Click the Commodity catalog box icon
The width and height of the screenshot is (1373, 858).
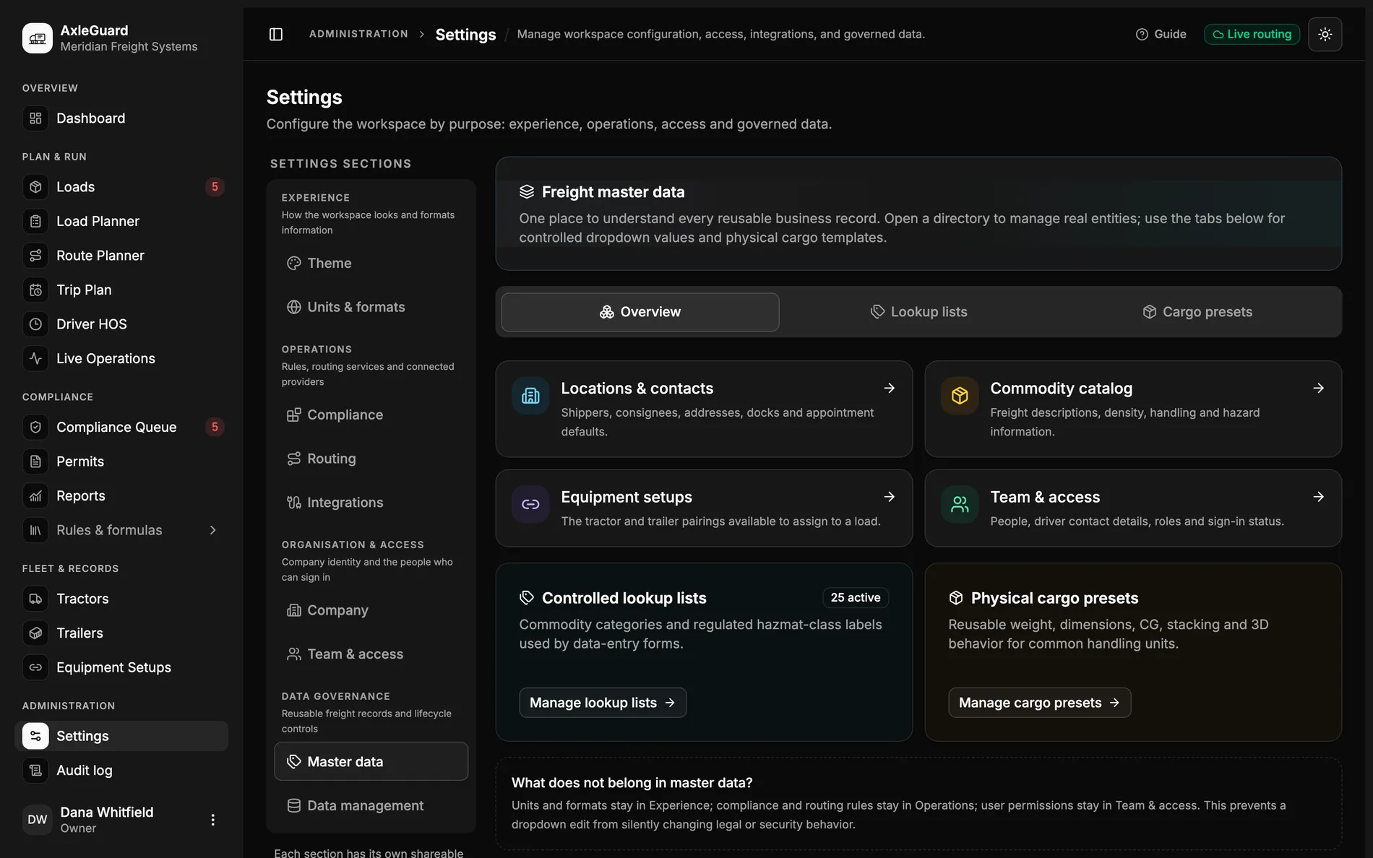click(960, 396)
